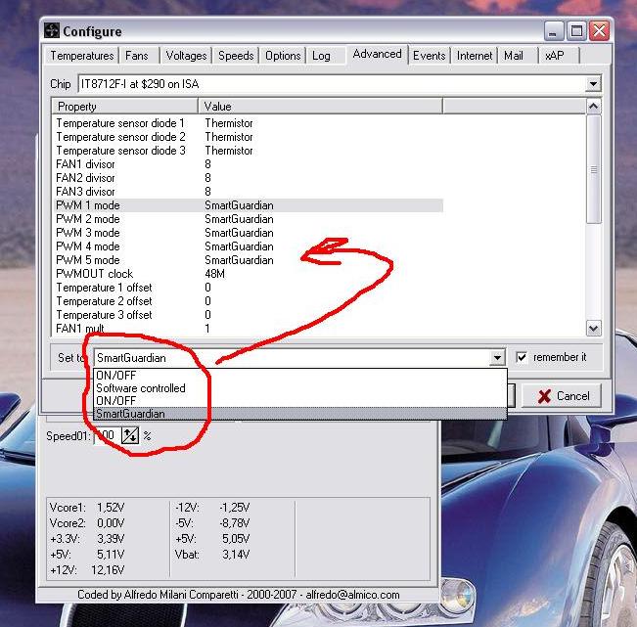Screen dimensions: 637x627
Task: Click the SpeedFan icon in Configure title bar
Action: 52,30
